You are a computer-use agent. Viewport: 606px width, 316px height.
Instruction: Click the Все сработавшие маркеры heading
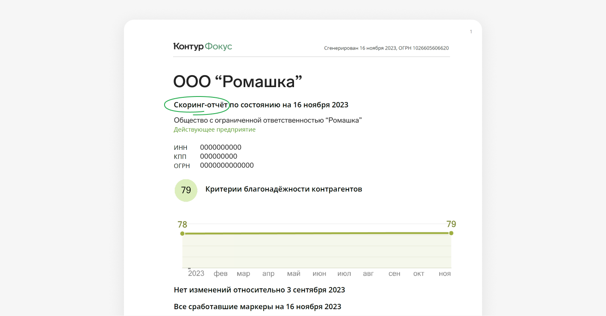[257, 307]
